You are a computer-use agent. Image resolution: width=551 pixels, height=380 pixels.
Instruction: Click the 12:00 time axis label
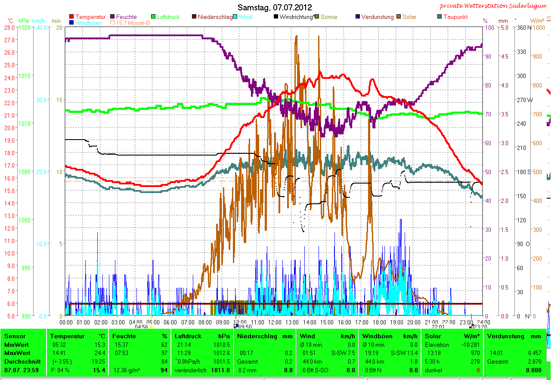pos(274,322)
